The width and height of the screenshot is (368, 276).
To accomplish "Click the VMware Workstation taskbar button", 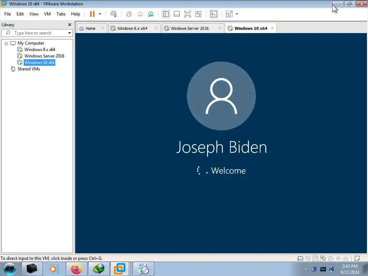I will (119, 269).
